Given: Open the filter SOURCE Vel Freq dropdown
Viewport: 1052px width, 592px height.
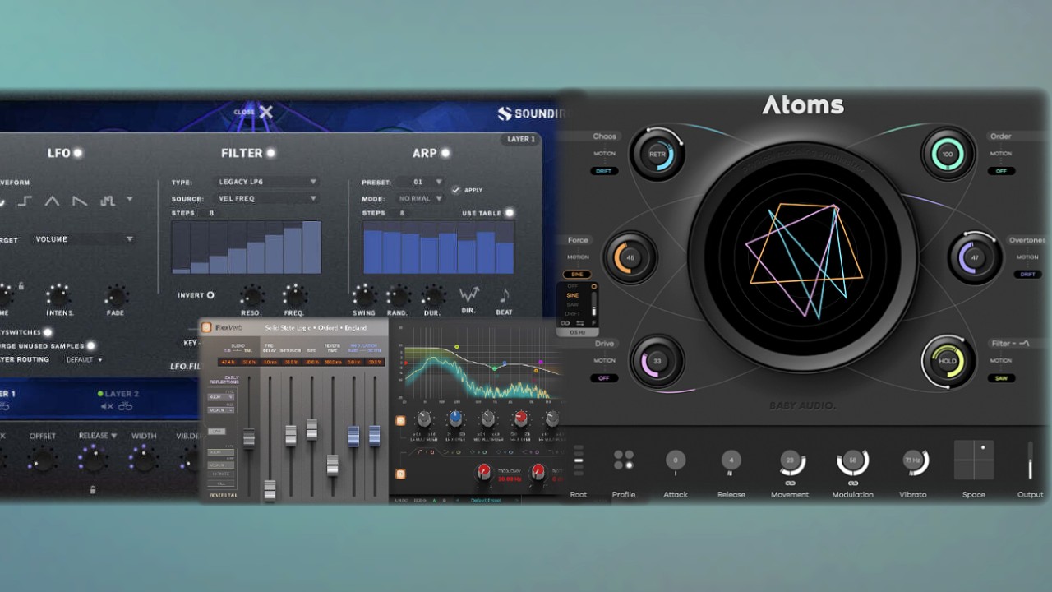Looking at the screenshot, I should [267, 199].
